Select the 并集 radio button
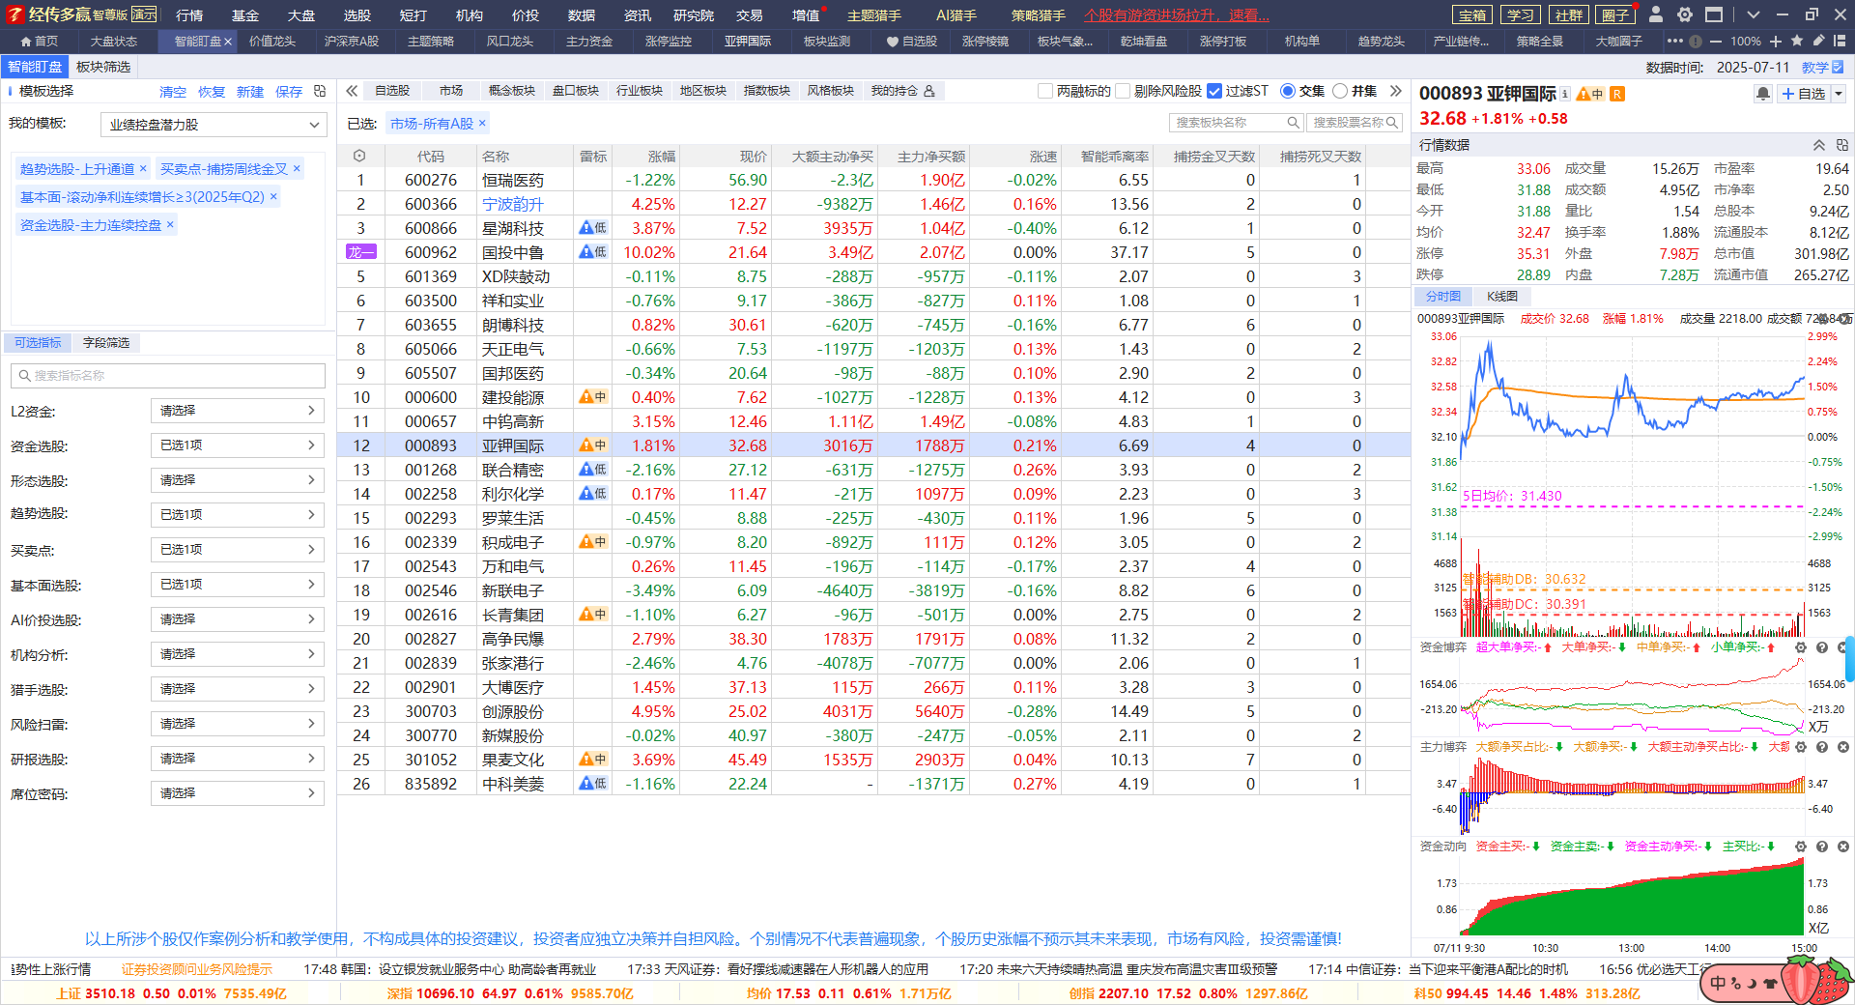The width and height of the screenshot is (1855, 1005). [1340, 91]
